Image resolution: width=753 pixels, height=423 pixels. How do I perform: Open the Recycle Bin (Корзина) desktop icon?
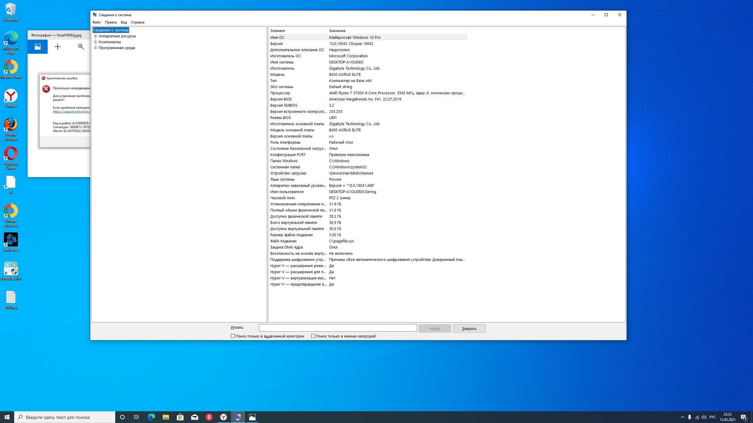point(11,12)
